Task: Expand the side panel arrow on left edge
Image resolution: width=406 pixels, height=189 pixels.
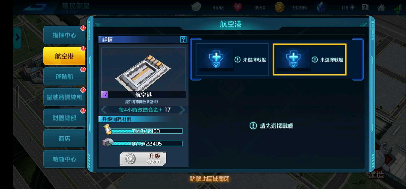Action: click(17, 38)
